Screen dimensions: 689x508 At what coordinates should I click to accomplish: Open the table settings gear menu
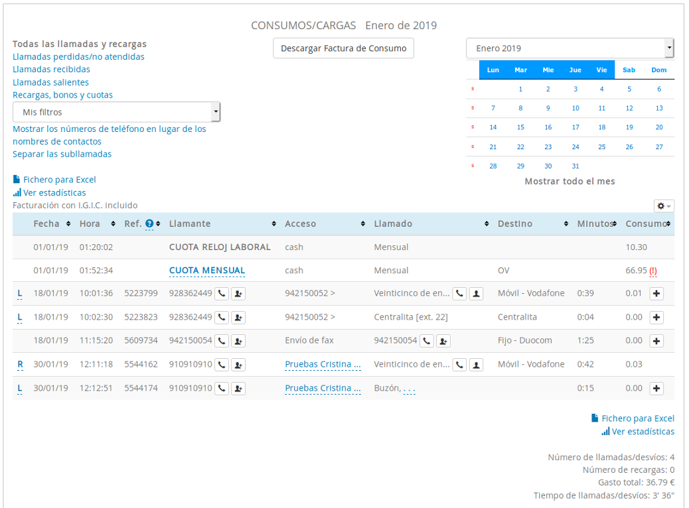click(663, 206)
